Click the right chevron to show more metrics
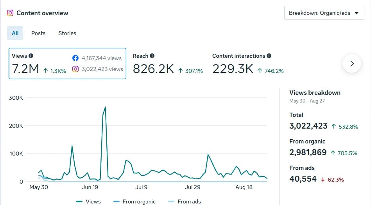 [352, 64]
